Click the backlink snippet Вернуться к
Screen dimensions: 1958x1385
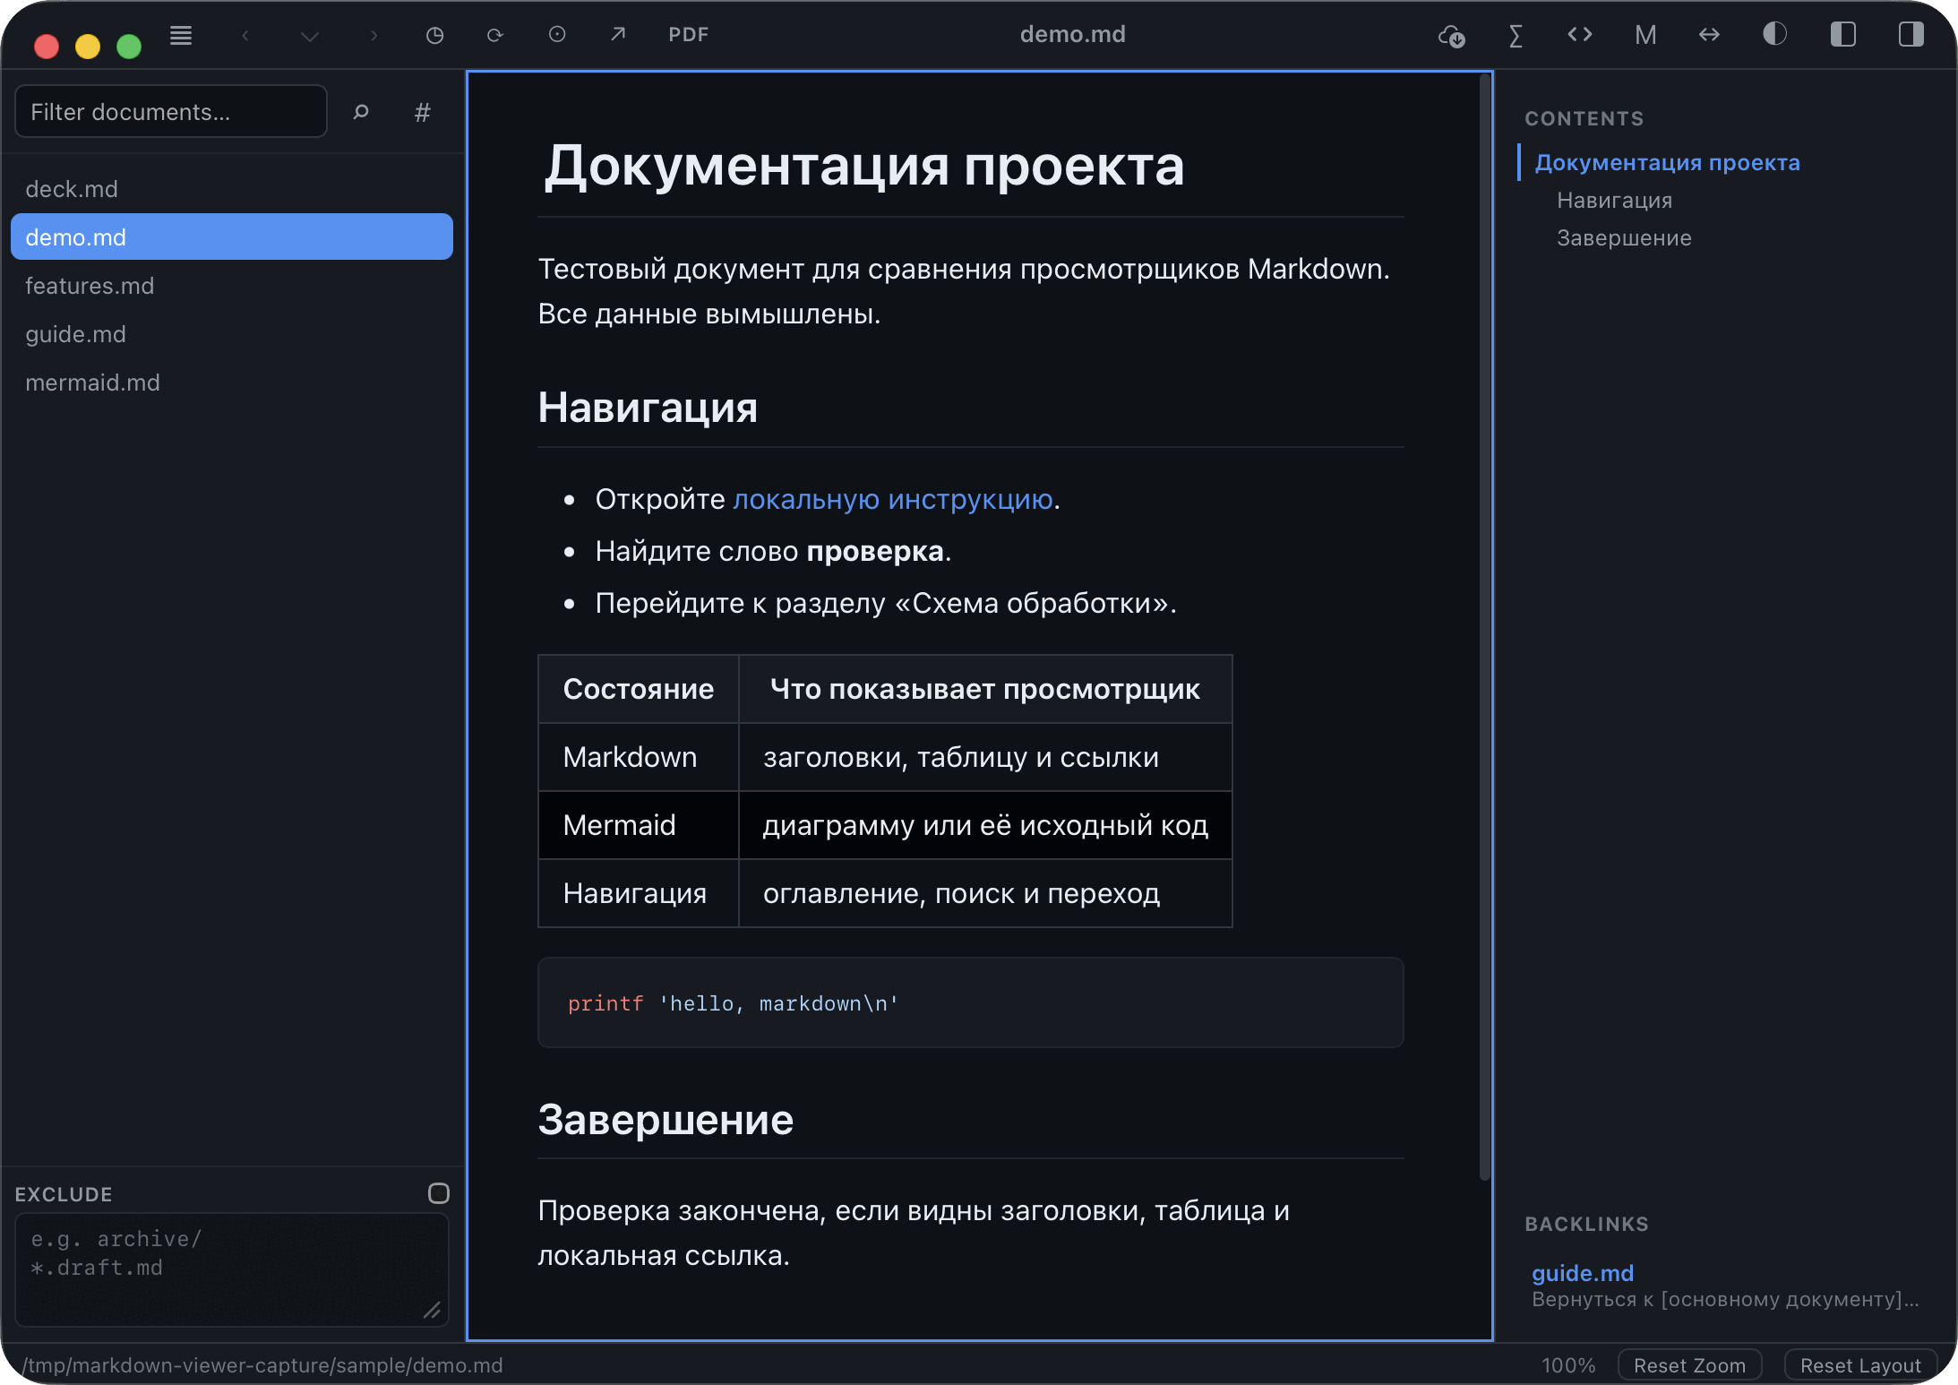(x=1725, y=1299)
